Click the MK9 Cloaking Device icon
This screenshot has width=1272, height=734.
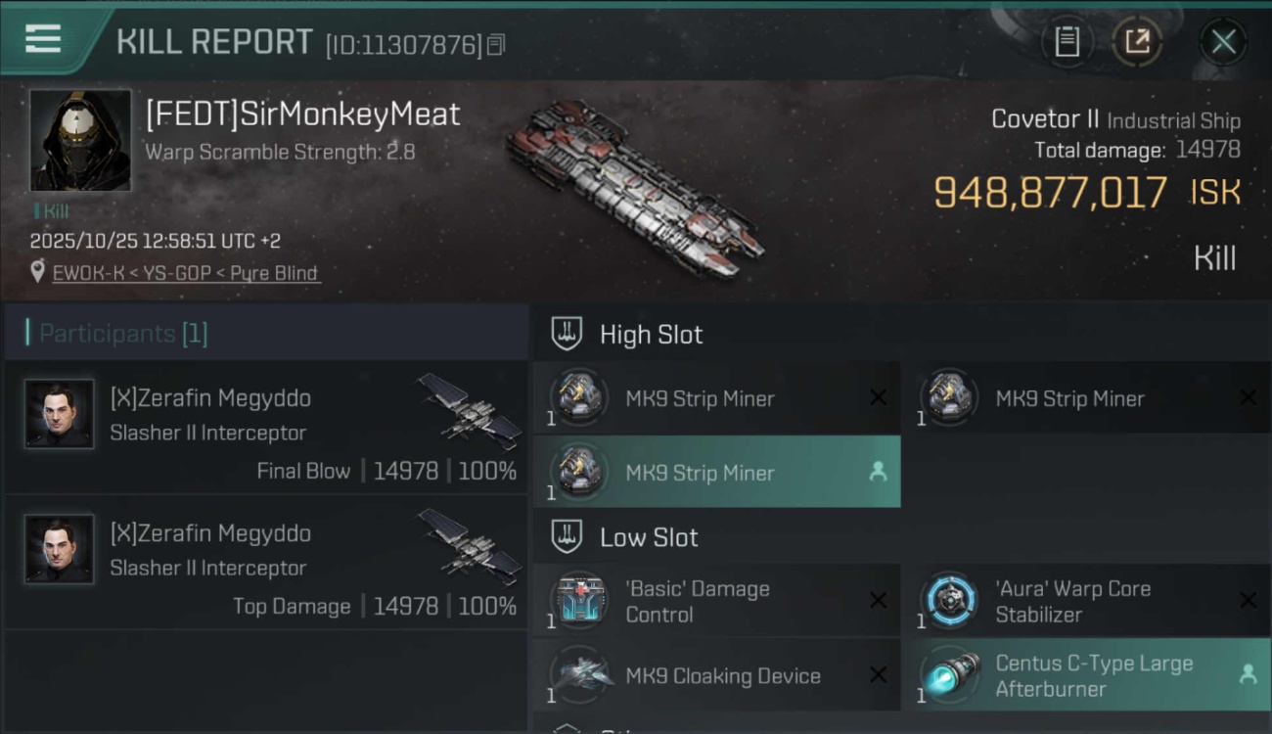[579, 675]
